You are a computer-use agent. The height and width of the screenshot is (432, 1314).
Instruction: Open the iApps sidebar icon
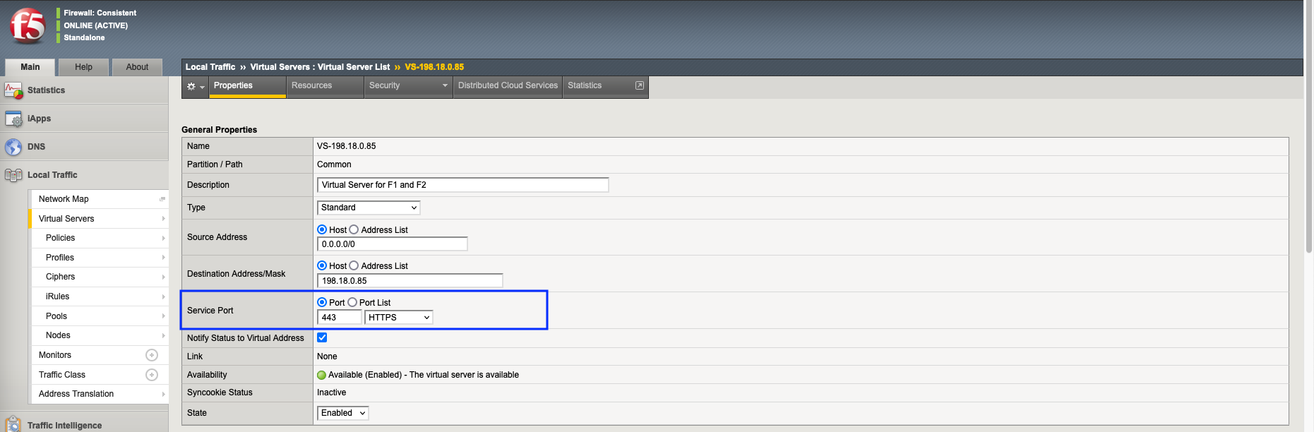13,119
